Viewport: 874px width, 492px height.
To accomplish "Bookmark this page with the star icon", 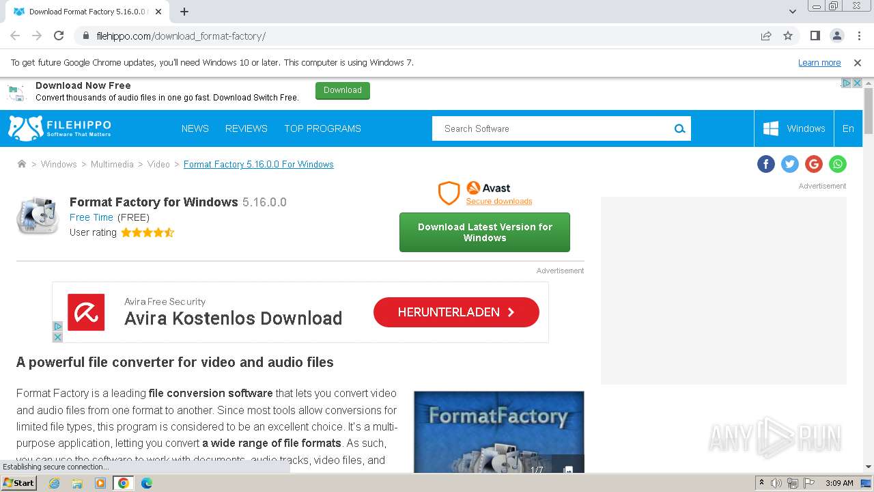I will (x=788, y=36).
